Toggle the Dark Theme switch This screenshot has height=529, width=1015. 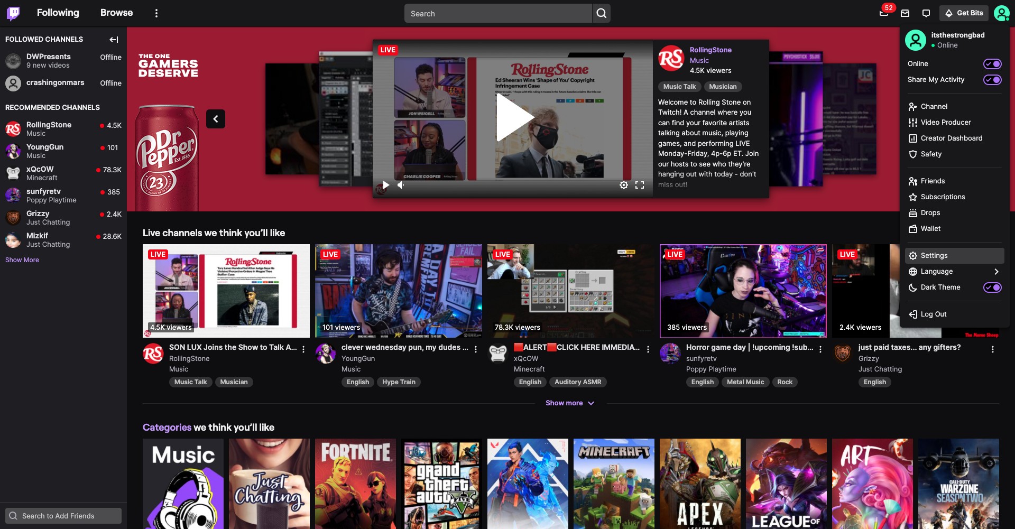pos(992,287)
